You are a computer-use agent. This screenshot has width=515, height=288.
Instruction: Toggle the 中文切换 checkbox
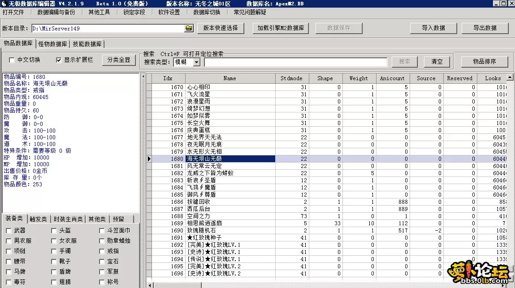[x=12, y=60]
